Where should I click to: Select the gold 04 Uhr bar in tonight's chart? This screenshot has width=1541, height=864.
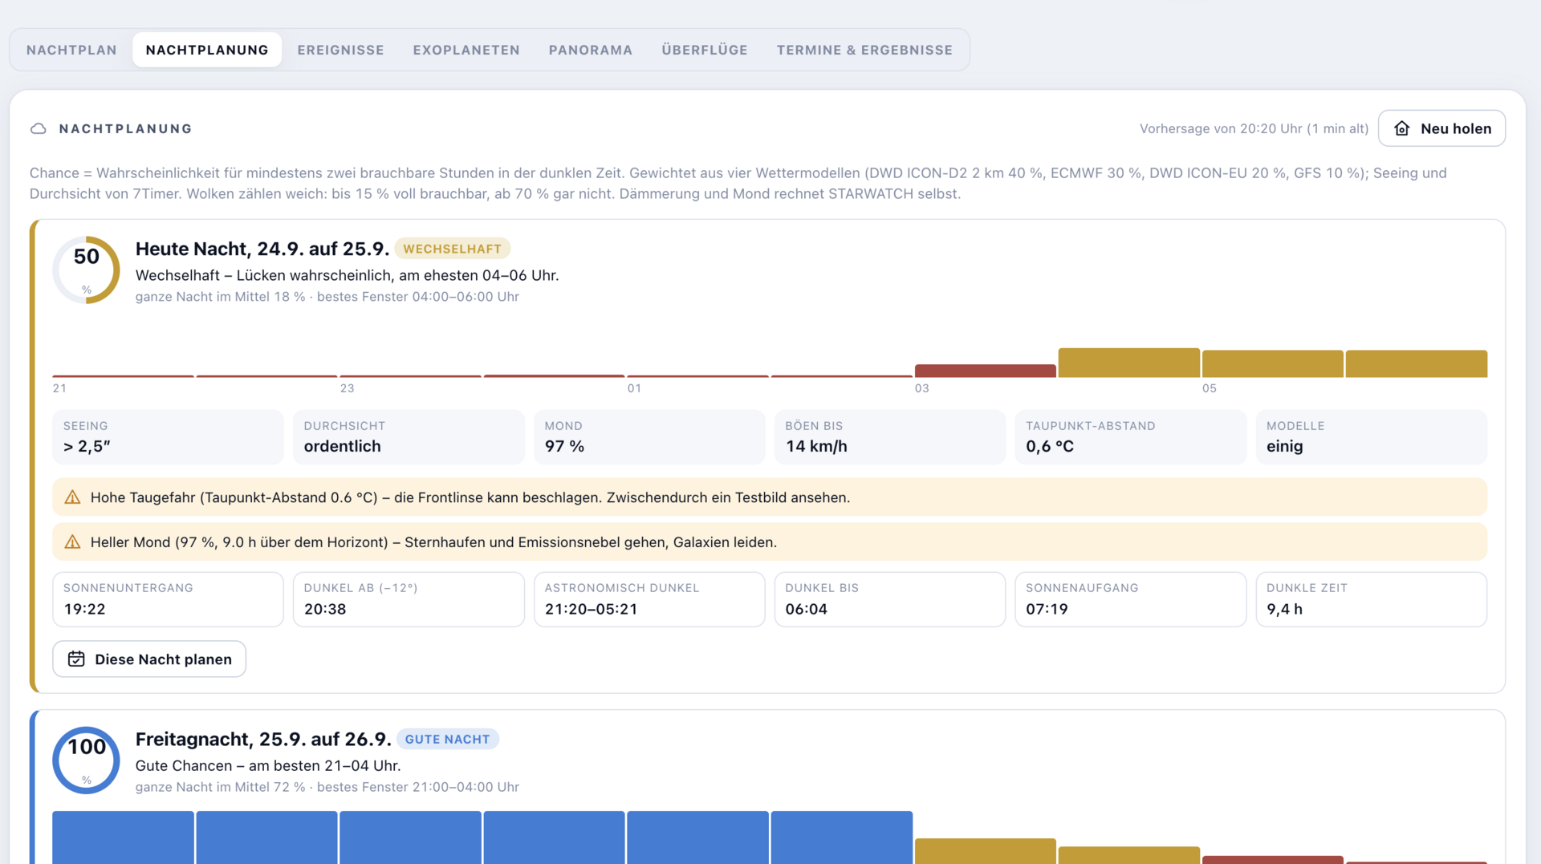[1128, 363]
